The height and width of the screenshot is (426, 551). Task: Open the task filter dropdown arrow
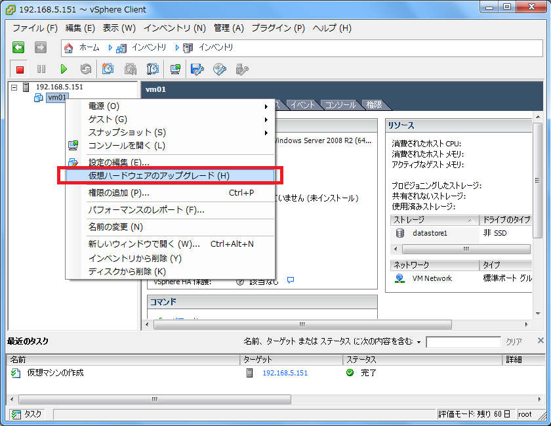point(419,342)
